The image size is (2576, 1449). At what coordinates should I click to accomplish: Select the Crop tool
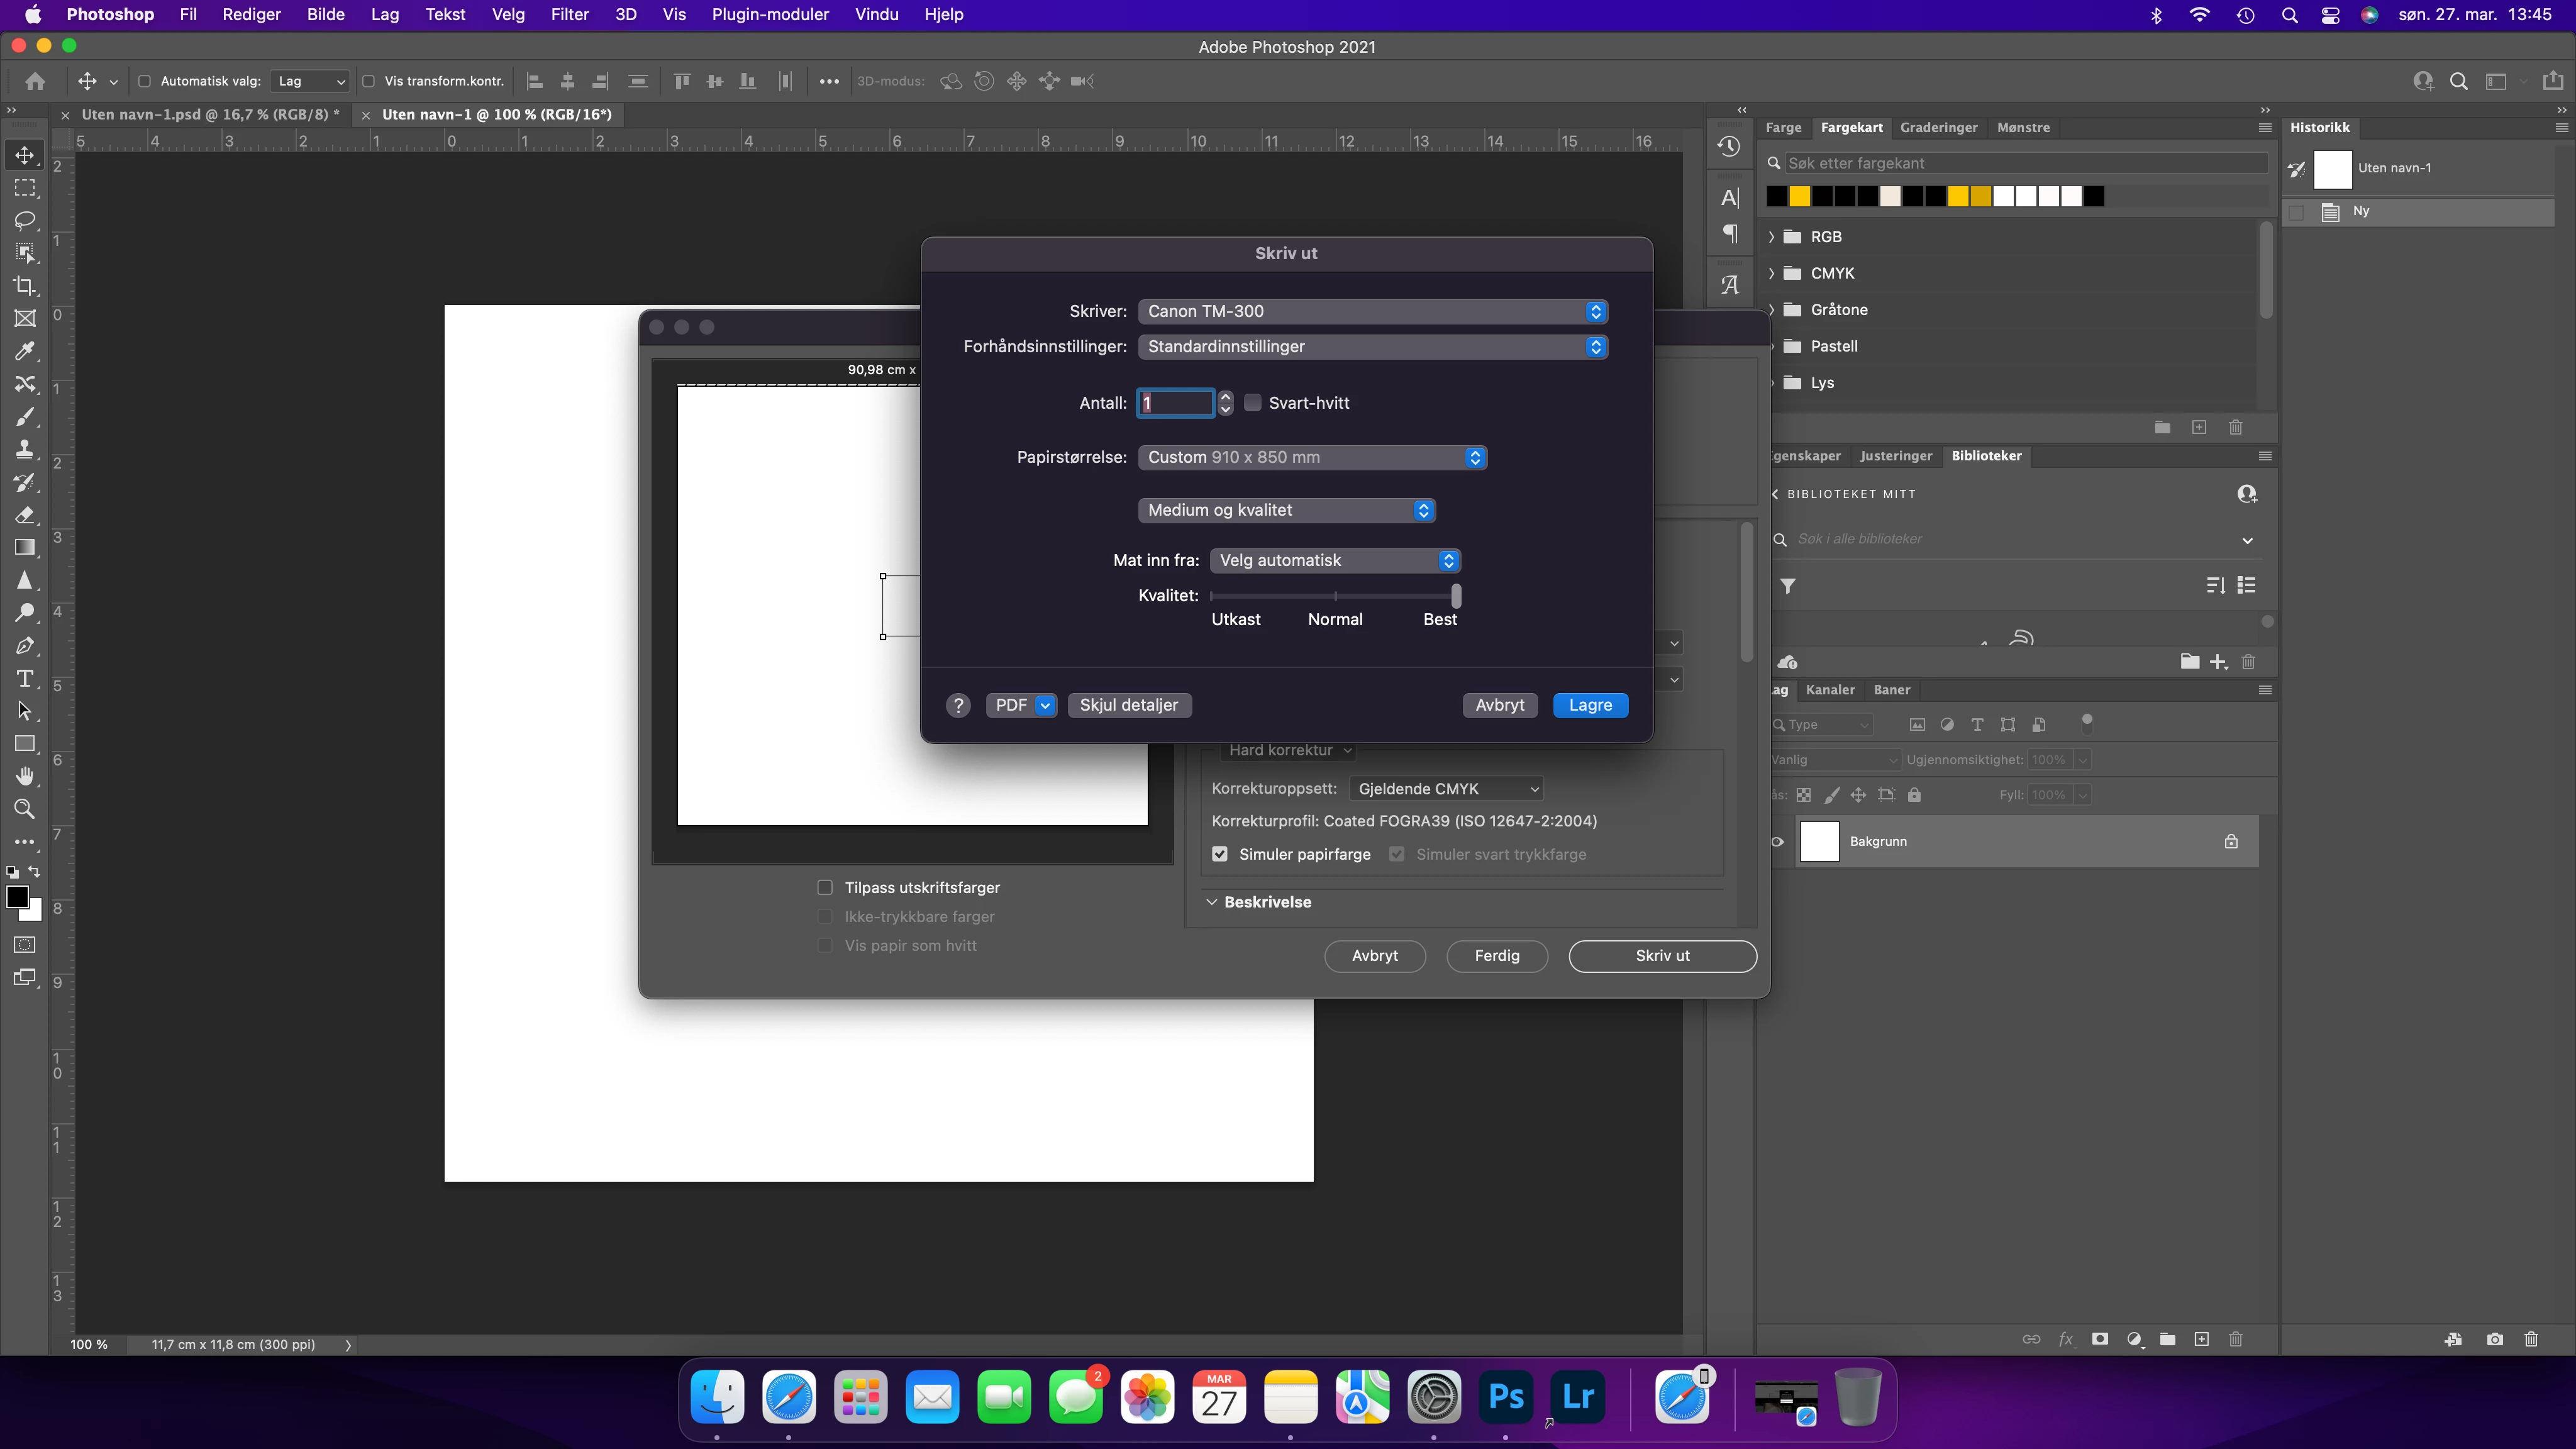tap(25, 286)
